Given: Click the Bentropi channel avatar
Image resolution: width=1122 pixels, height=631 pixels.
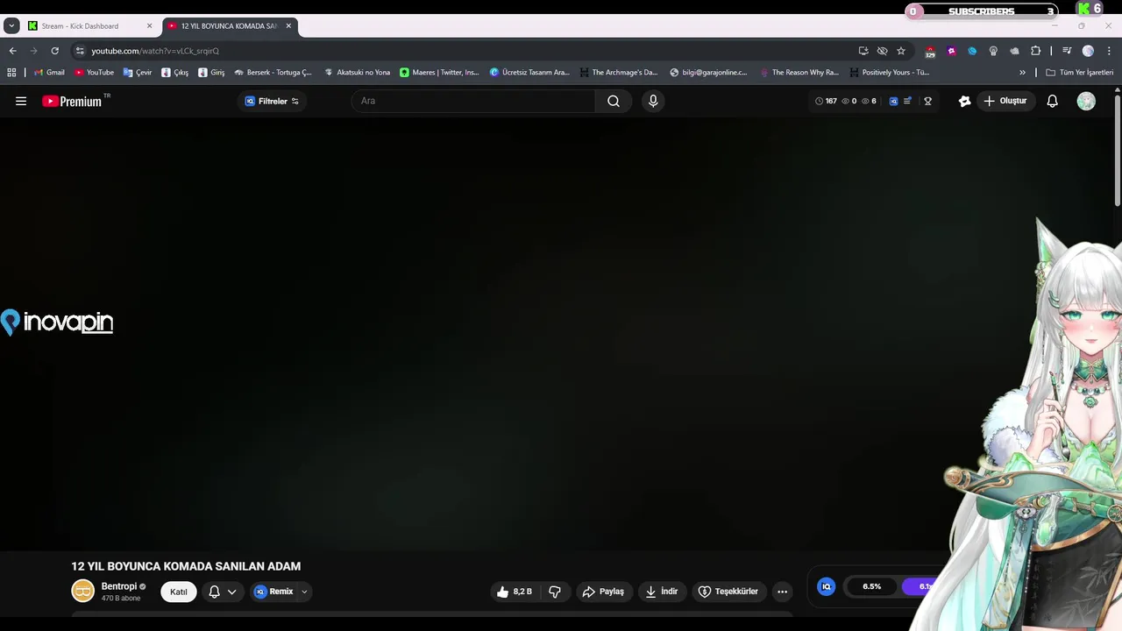Looking at the screenshot, I should click(82, 592).
